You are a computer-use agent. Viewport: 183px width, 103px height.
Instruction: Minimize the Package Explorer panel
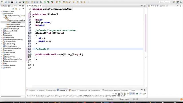pyautogui.click(x=20, y=6)
